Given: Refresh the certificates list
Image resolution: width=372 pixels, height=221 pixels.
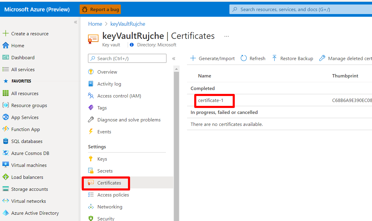Looking at the screenshot, I should pos(252,58).
